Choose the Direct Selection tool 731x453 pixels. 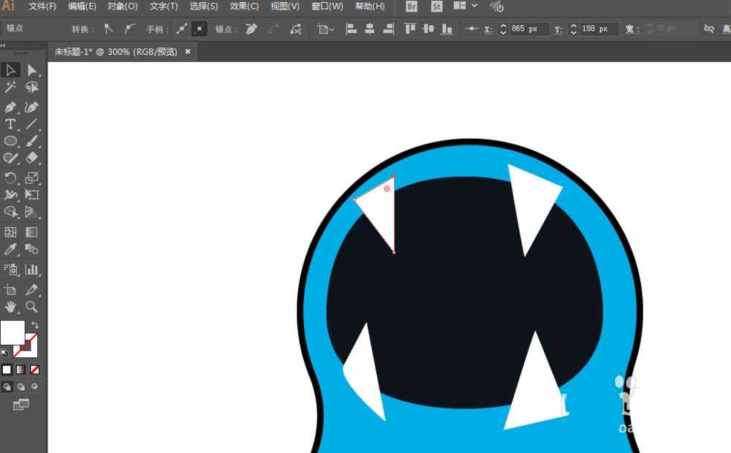32,70
